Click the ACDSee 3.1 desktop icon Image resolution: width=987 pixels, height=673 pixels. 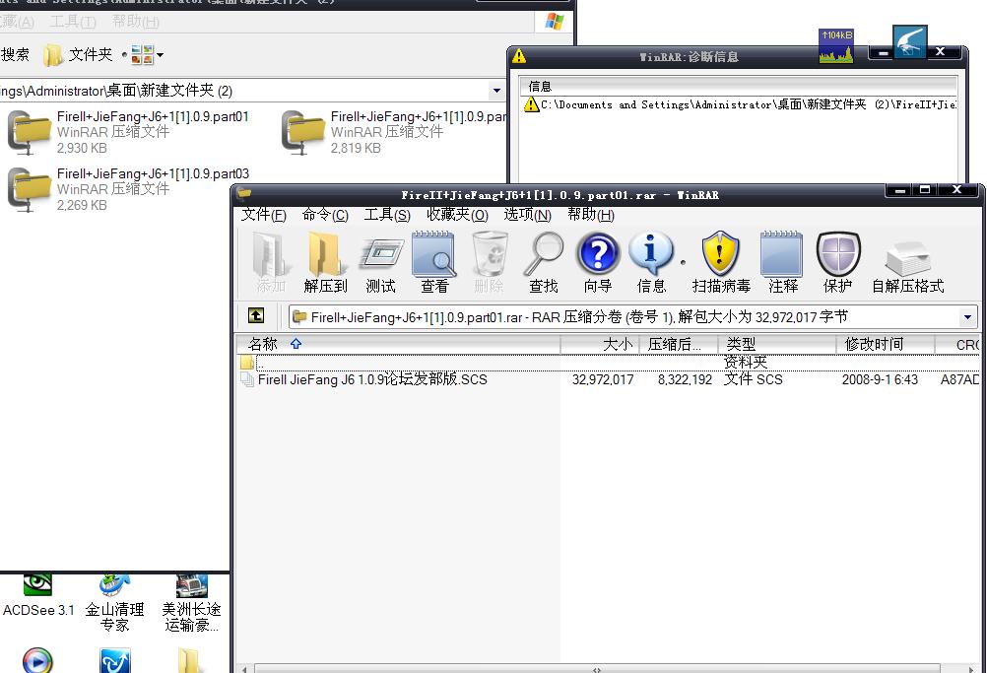37,595
